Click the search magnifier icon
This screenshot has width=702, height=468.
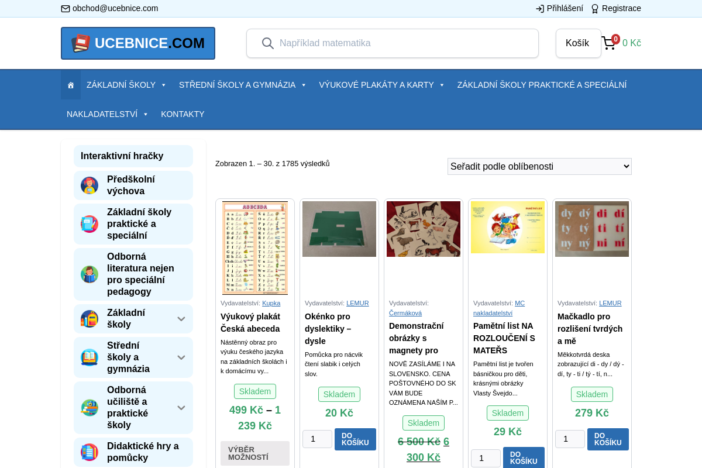point(267,43)
